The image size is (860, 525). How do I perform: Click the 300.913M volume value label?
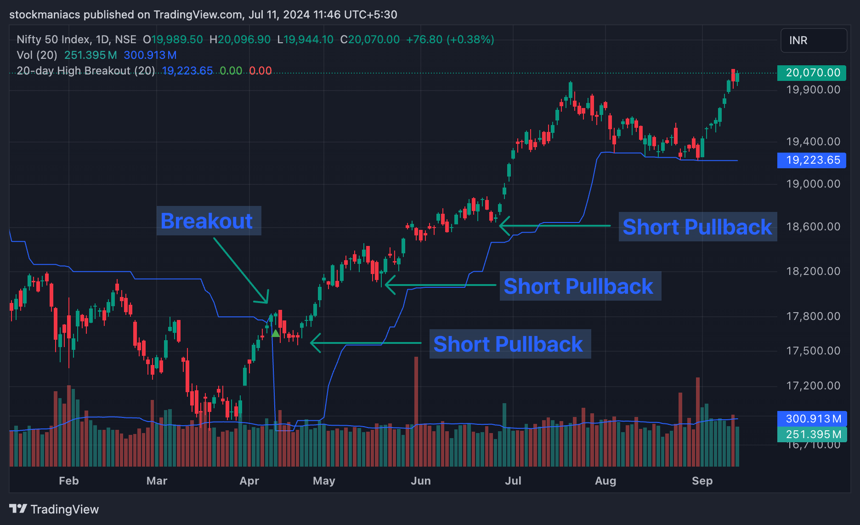(811, 419)
